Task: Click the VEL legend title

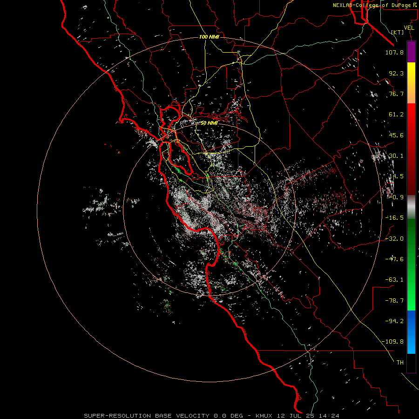Action: click(409, 28)
